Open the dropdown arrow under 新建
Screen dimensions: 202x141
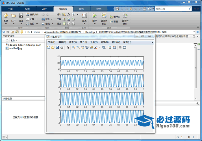pos(6,24)
